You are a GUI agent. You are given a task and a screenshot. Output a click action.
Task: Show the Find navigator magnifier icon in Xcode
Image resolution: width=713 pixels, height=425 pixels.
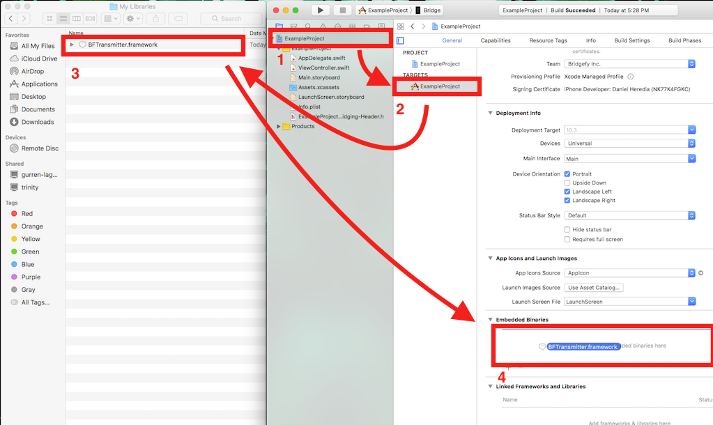pos(308,26)
